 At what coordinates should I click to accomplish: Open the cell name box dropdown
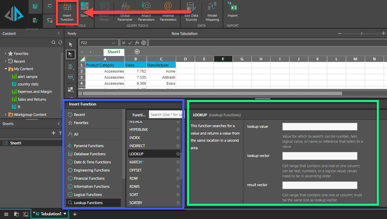pos(113,43)
